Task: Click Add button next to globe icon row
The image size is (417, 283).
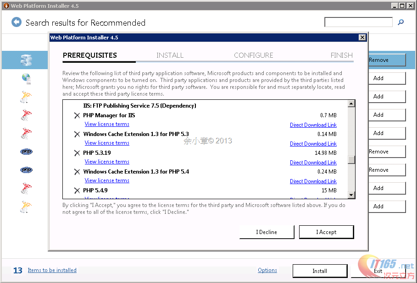Action: 387,78
